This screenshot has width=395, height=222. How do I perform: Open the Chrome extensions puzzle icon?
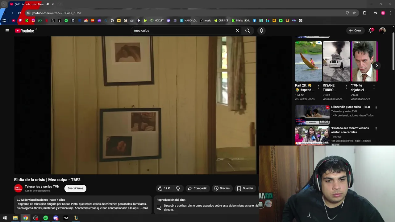365,13
